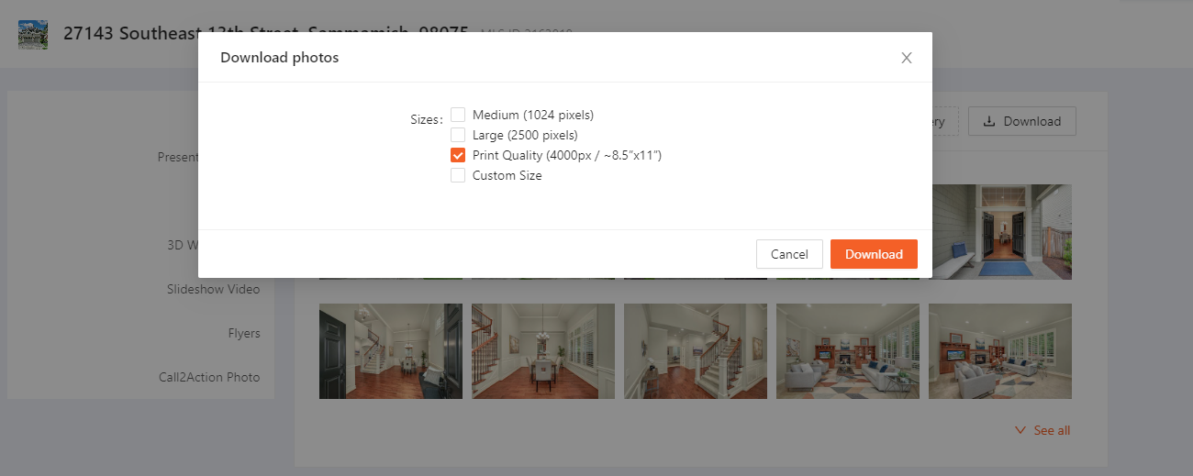
Task: Open the dining room chandelier photo
Action: coord(543,351)
